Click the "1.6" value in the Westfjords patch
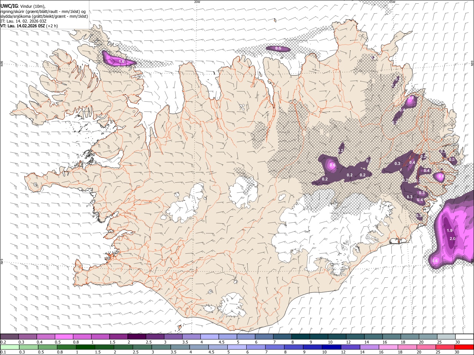 (121, 61)
